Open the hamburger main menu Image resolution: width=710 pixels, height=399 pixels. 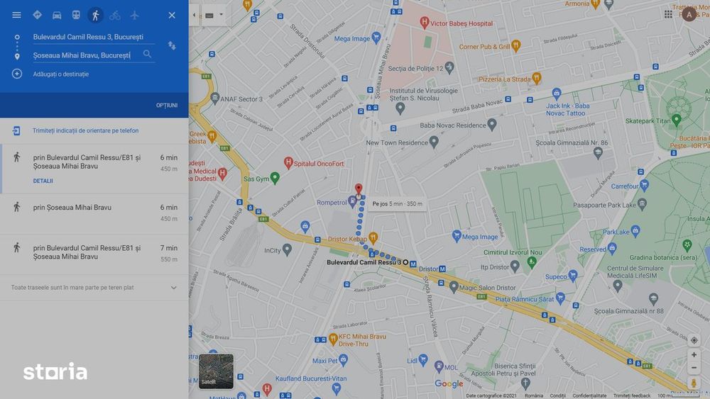pyautogui.click(x=16, y=15)
